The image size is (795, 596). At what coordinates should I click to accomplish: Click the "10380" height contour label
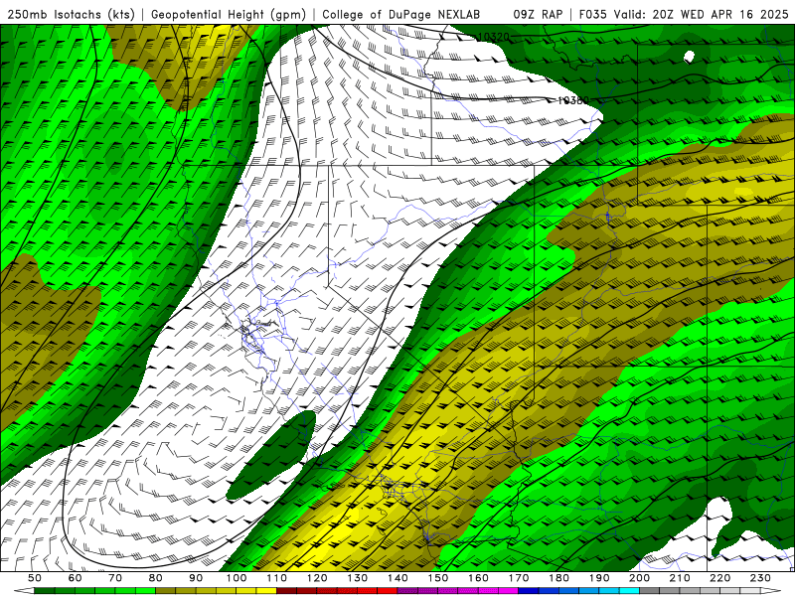tap(572, 100)
